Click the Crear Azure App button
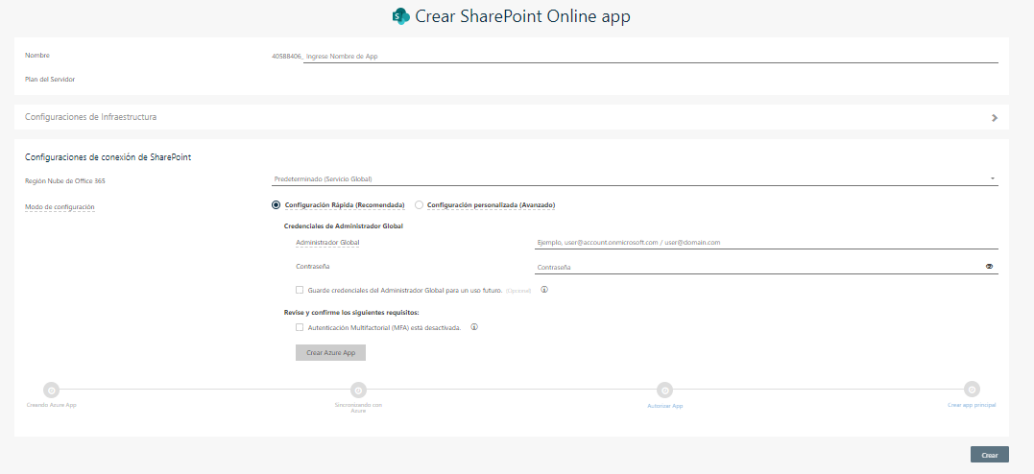Screen dimensions: 1034x474 pyautogui.click(x=330, y=353)
